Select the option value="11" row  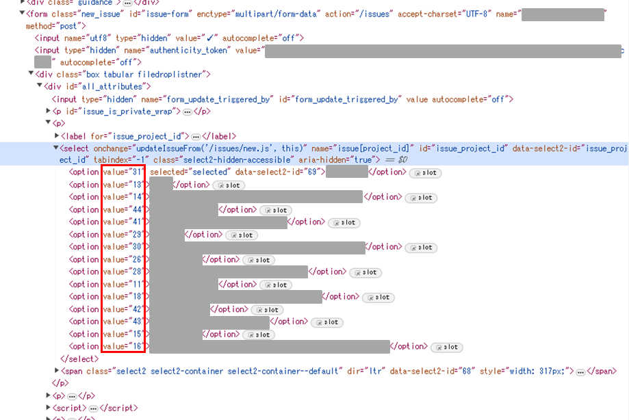click(180, 284)
